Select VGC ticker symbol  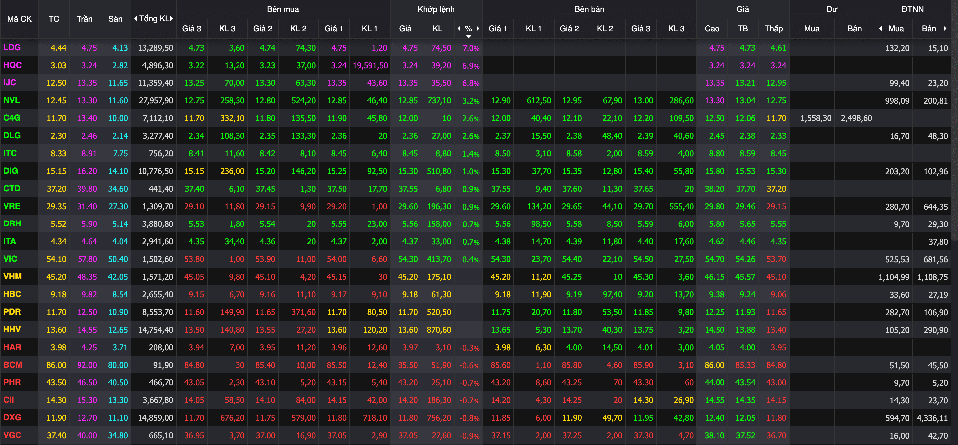(12, 435)
